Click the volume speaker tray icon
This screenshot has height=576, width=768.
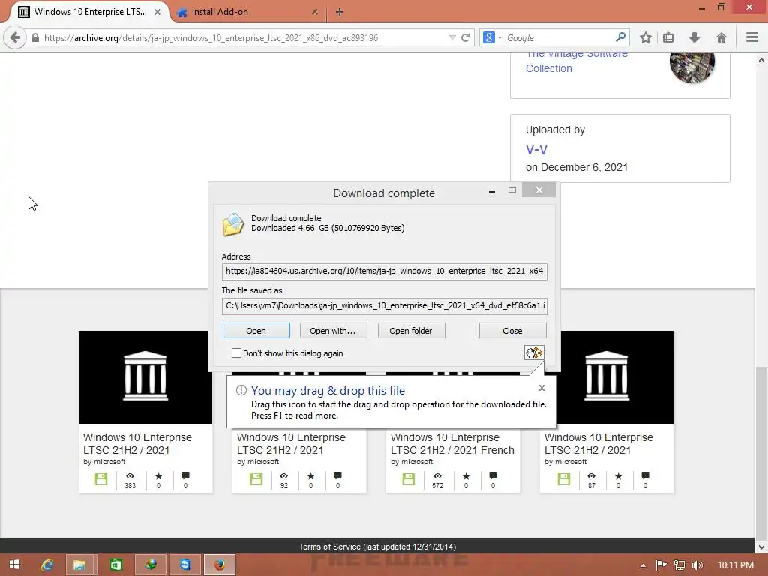pyautogui.click(x=697, y=565)
